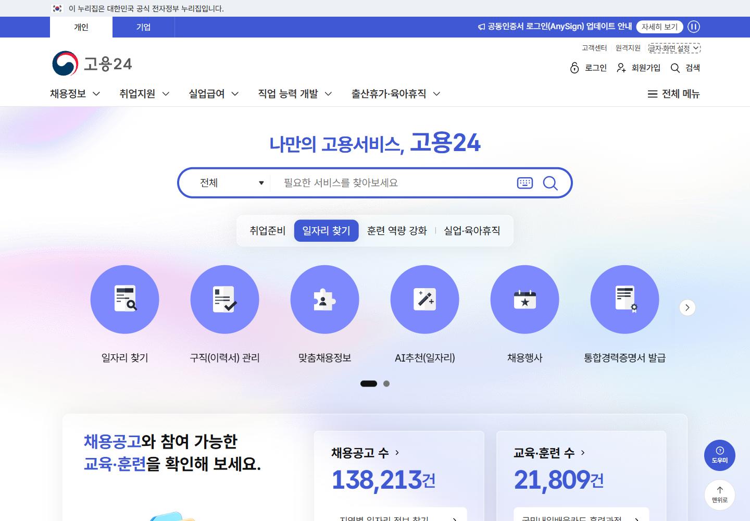Click the 검색 label text in header

693,68
